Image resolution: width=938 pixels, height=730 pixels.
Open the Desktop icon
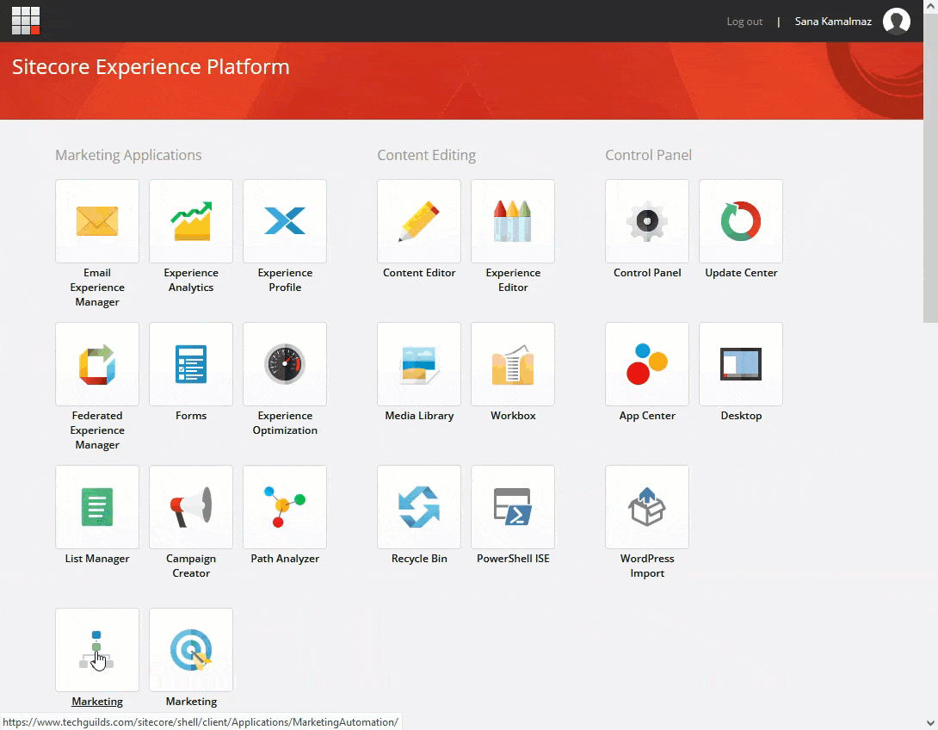(741, 364)
